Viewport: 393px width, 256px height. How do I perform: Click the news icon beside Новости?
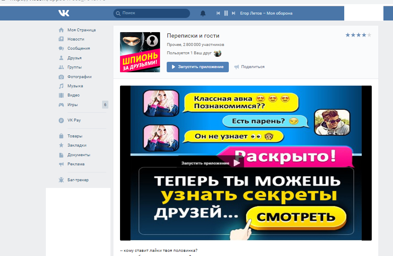click(61, 39)
